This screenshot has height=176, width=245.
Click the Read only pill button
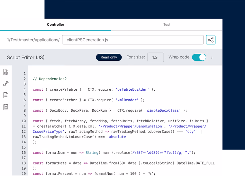109,57
